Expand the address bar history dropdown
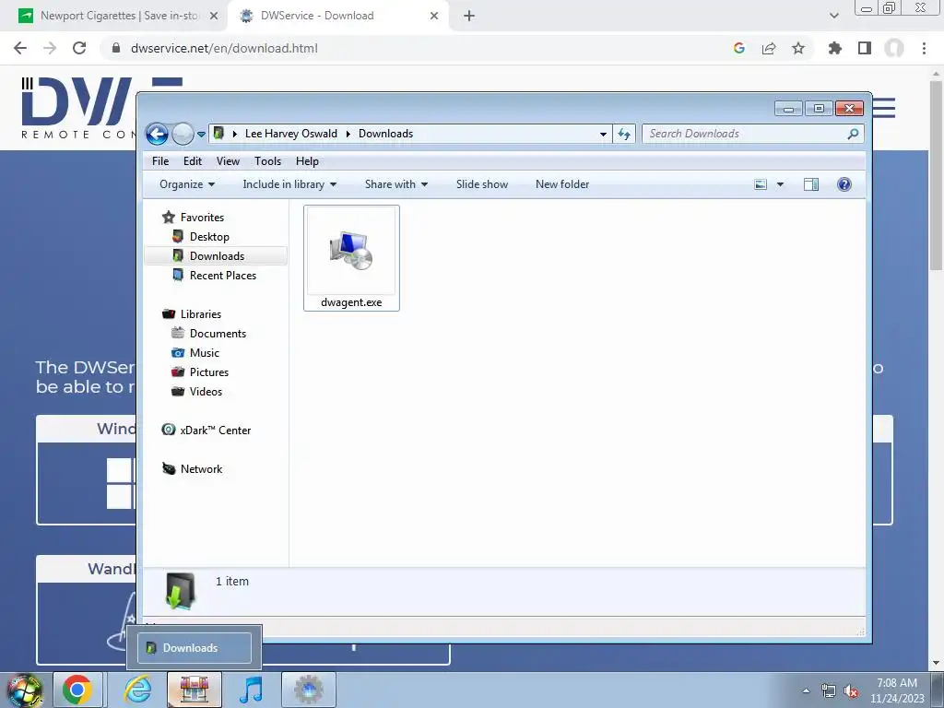The width and height of the screenshot is (944, 708). pyautogui.click(x=603, y=135)
